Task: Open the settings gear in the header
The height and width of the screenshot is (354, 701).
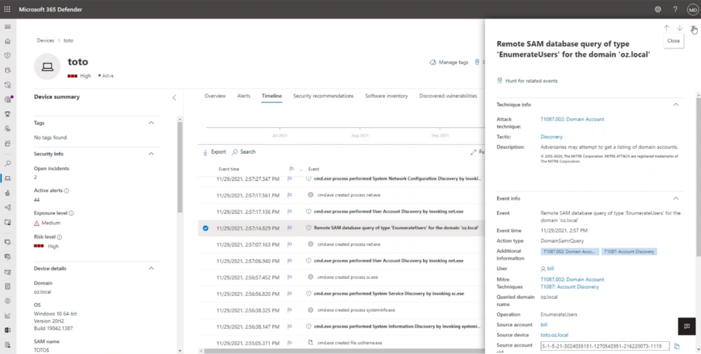Action: [658, 9]
